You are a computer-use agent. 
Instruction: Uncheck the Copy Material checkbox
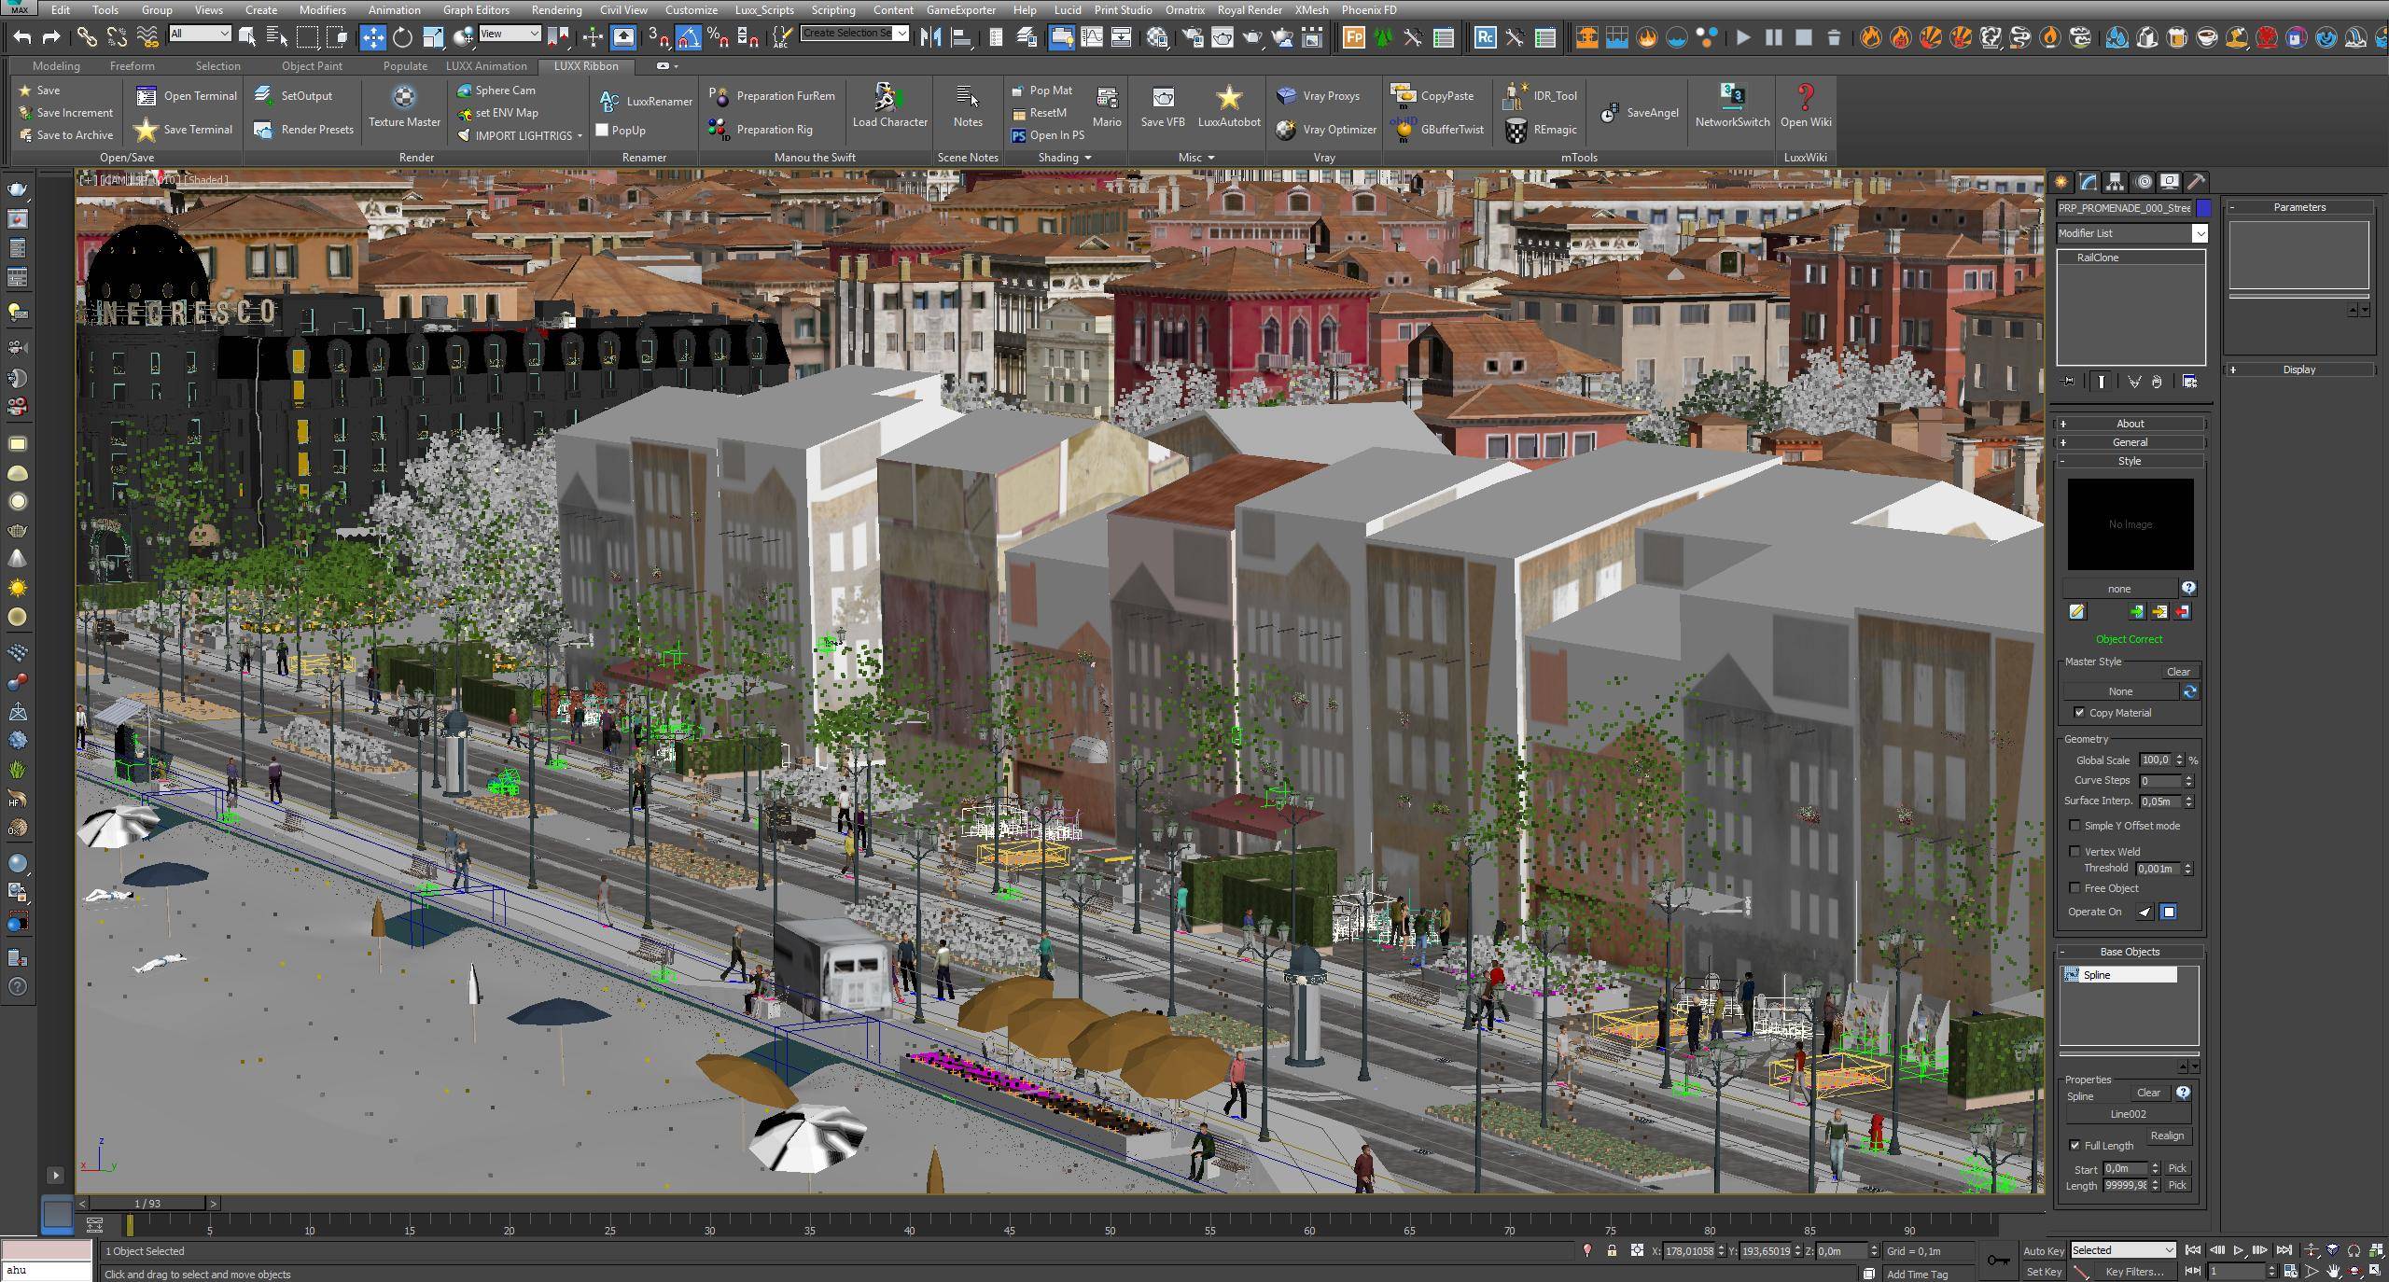pos(2079,713)
